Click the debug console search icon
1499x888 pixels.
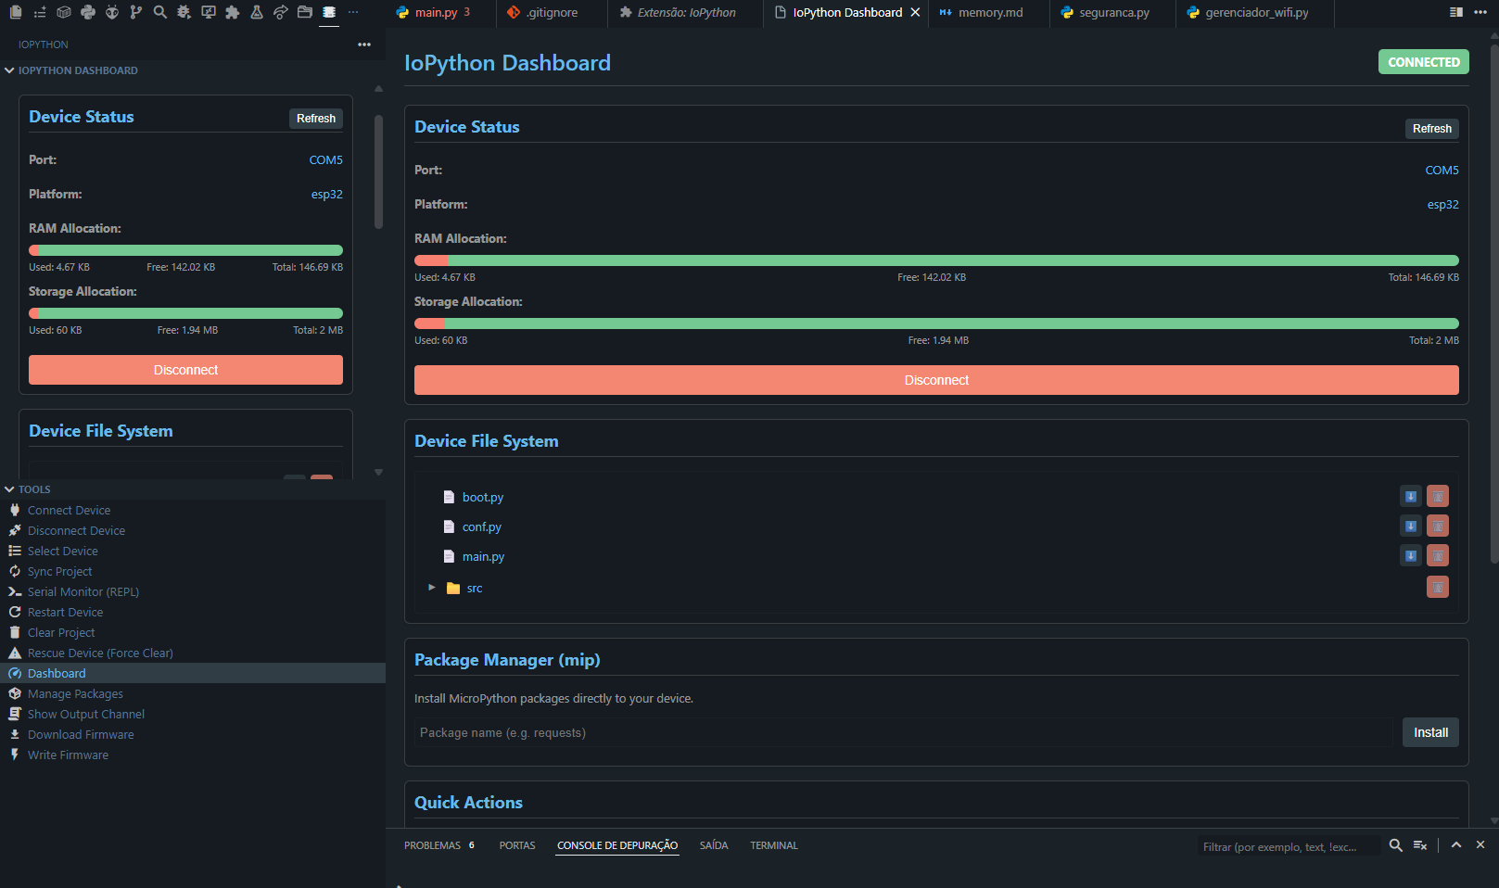[x=1395, y=845]
